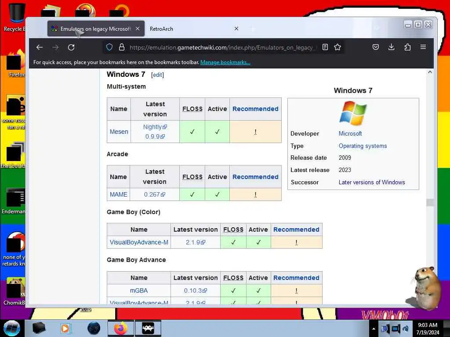Click the page scrollbar up arrow
450x337 pixels.
tap(430, 72)
